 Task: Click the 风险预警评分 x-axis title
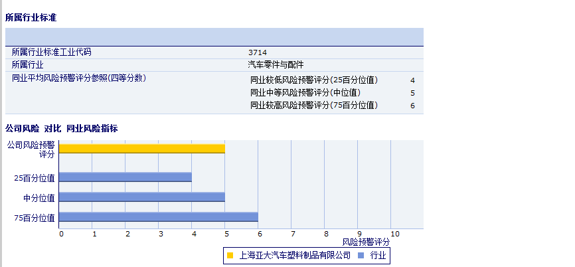pyautogui.click(x=366, y=243)
